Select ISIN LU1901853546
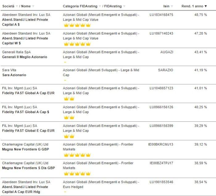 (161, 182)
